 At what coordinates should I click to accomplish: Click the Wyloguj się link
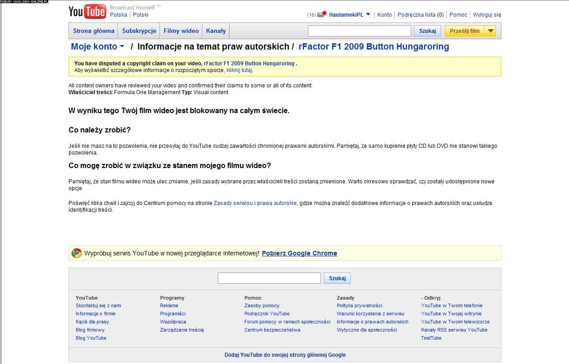click(x=487, y=15)
